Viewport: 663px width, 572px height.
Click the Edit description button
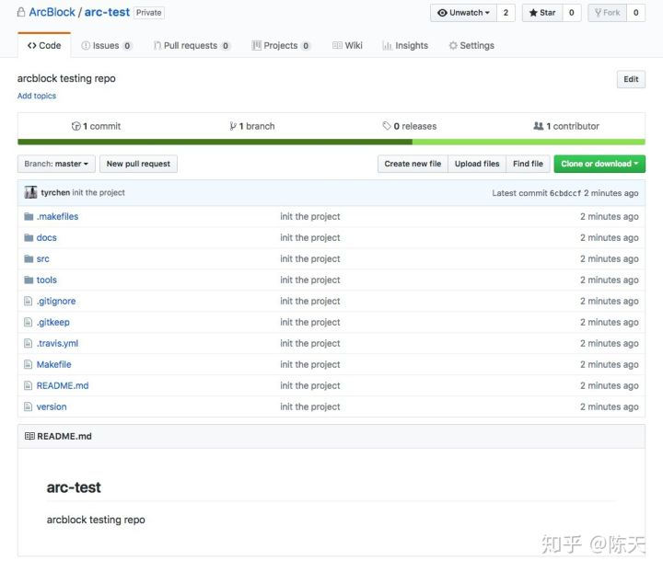(631, 79)
